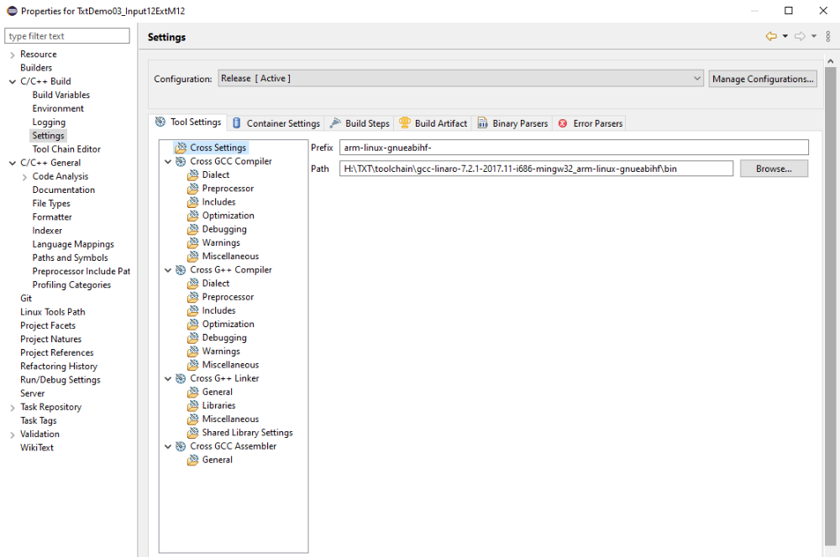The width and height of the screenshot is (840, 557).
Task: Open Warnings settings under Cross GCC Compiler
Action: coord(222,242)
